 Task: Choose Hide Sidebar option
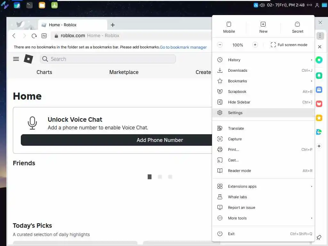click(x=263, y=102)
